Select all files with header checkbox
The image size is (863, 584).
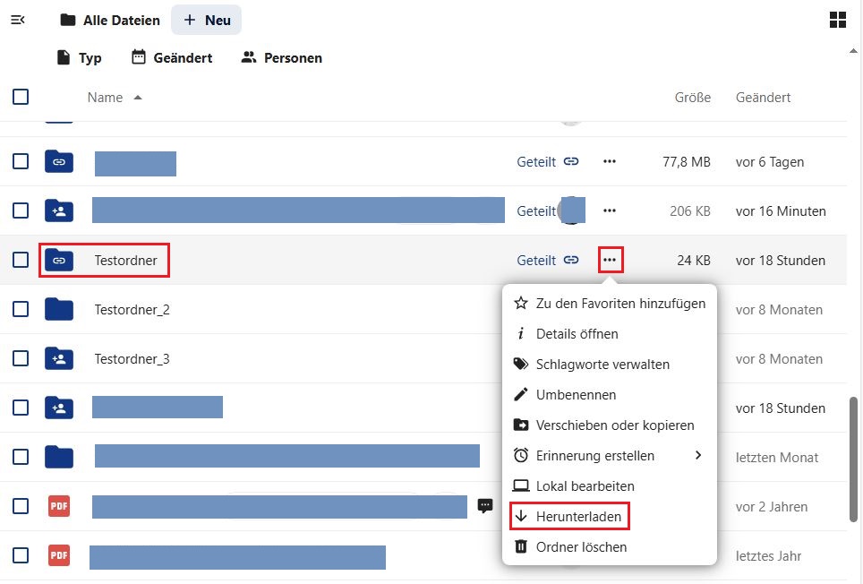point(21,97)
